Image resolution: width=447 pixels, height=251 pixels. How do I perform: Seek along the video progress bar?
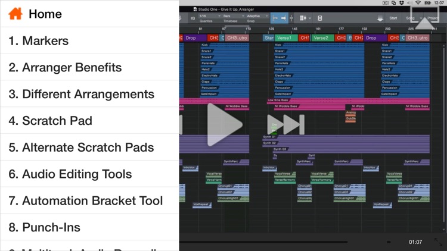click(263, 242)
